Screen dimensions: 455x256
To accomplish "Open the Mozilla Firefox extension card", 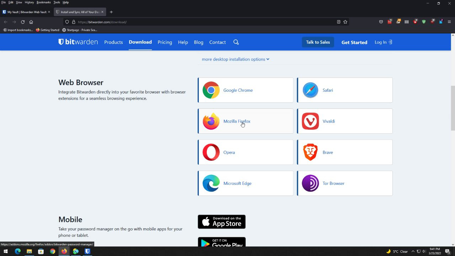I will 246,121.
